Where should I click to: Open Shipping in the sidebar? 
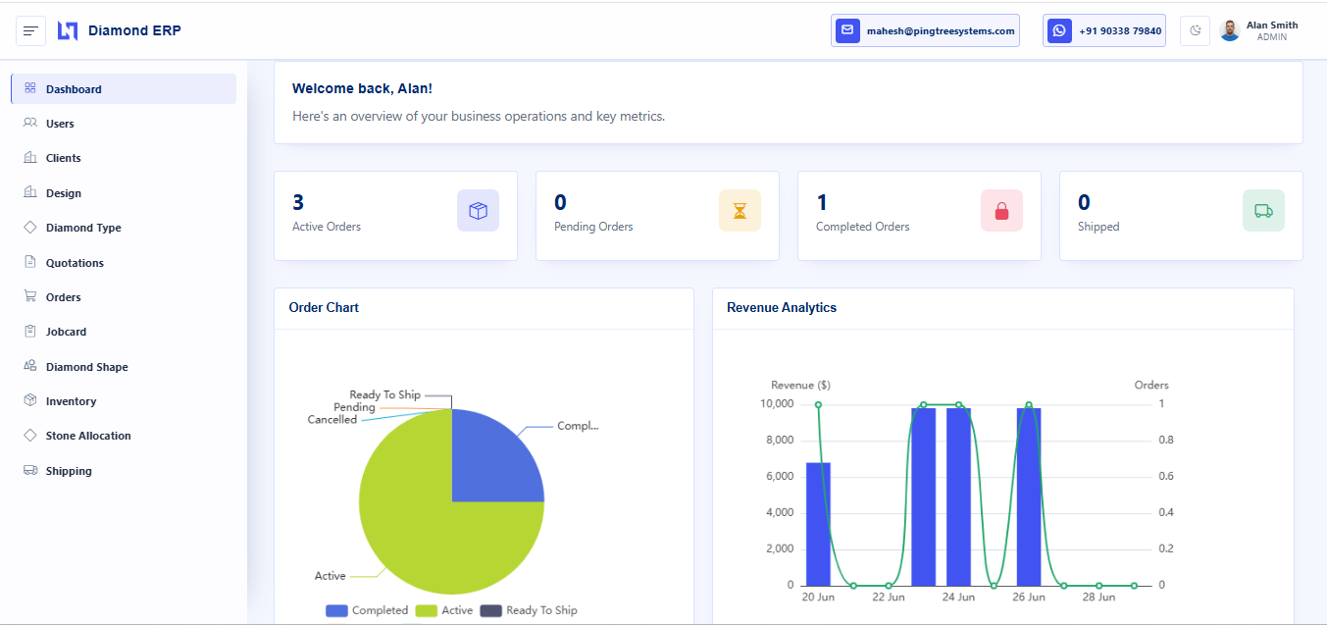(x=124, y=471)
